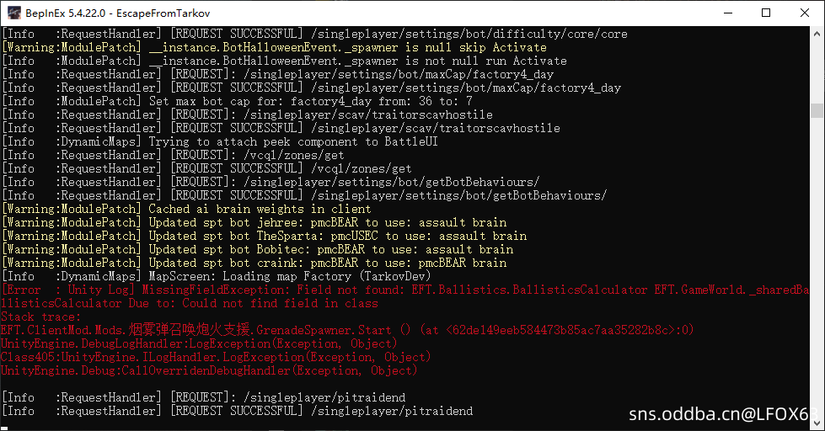Click the line 'Updated spt bot jehree: pmcBEAR'
The image size is (825, 431).
(254, 222)
